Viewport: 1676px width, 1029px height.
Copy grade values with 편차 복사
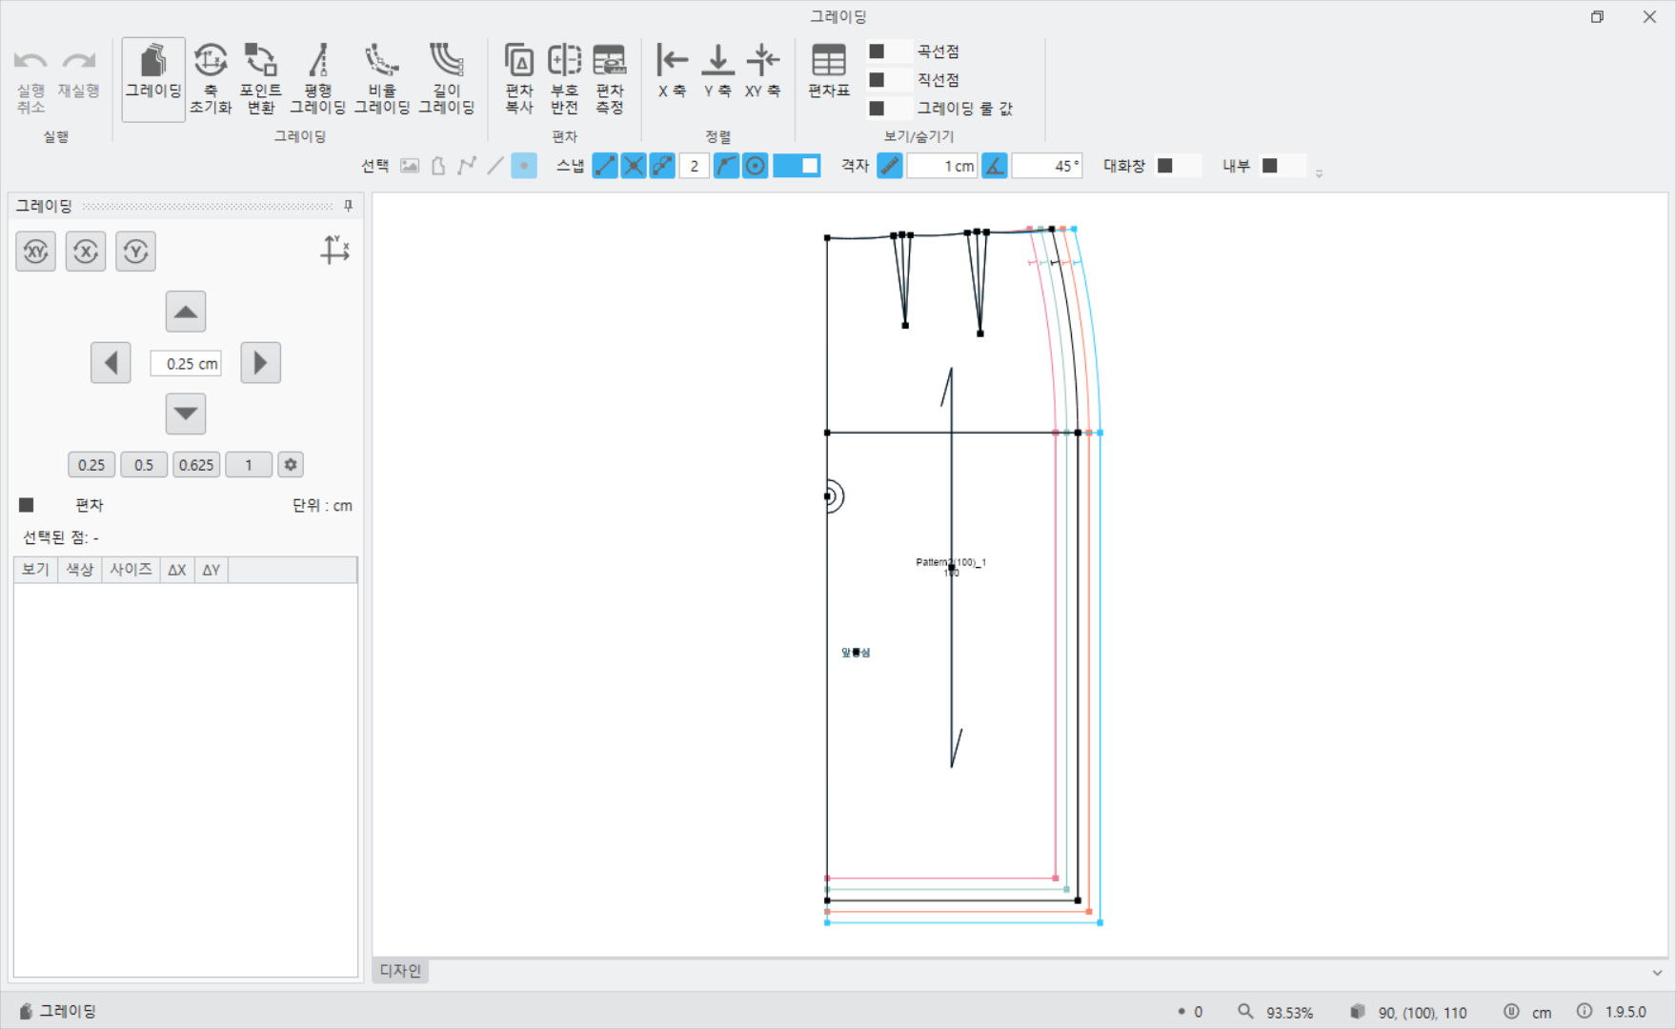(x=519, y=80)
